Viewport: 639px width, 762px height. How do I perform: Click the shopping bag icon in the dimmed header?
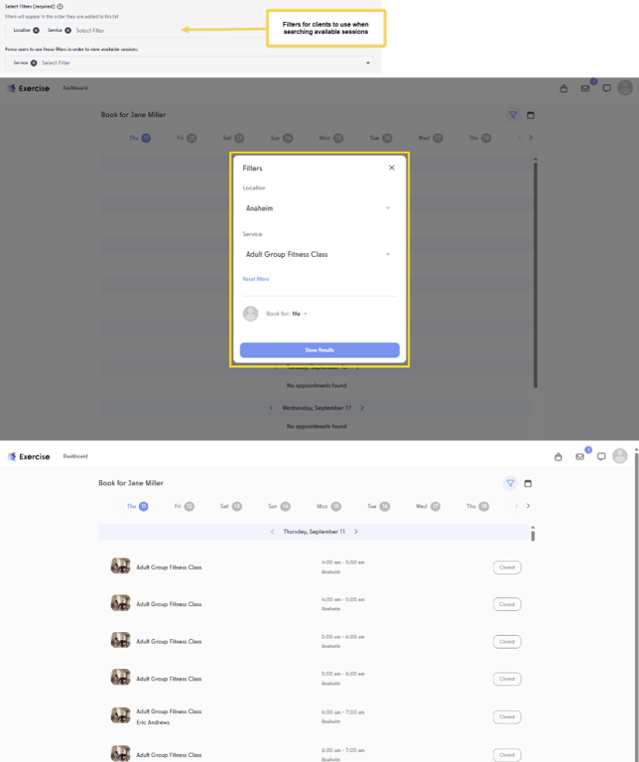coord(564,88)
